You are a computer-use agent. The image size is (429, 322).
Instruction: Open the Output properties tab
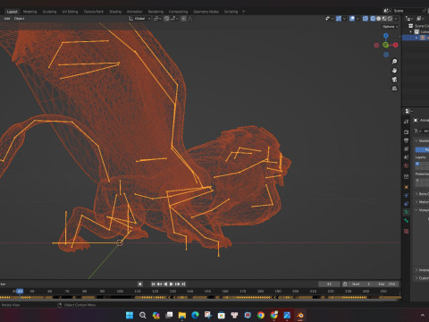pyautogui.click(x=406, y=140)
